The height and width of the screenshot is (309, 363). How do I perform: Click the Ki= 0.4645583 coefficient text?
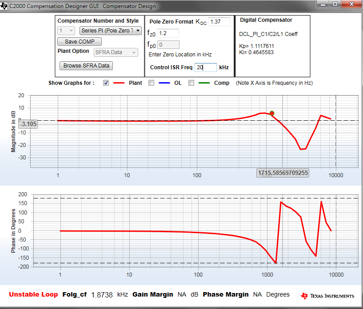pyautogui.click(x=256, y=52)
